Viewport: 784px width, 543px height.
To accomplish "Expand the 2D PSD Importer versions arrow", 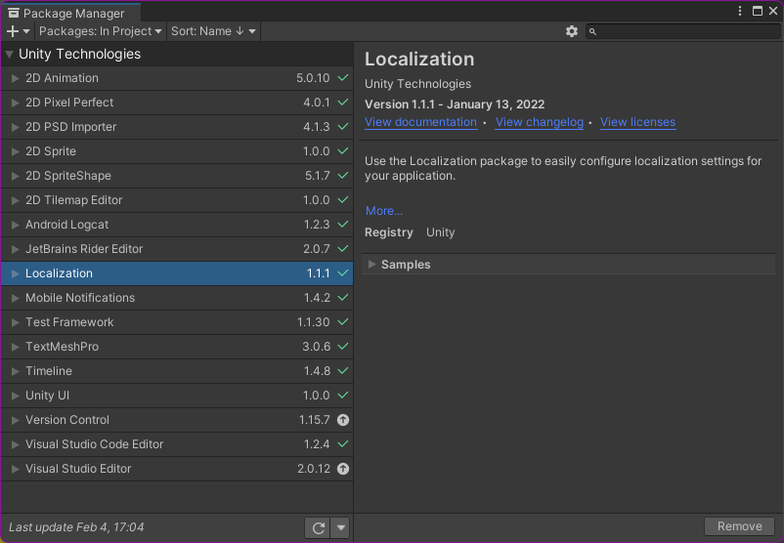I will tap(15, 127).
